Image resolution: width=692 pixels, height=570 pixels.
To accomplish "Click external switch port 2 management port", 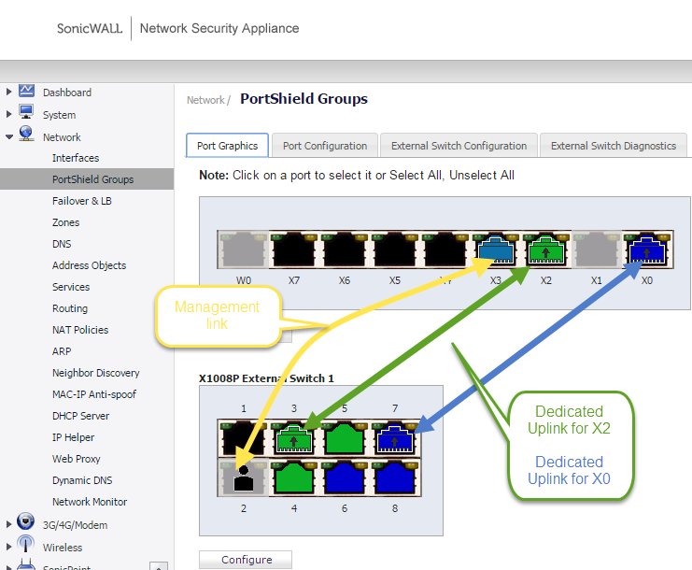I will 243,477.
